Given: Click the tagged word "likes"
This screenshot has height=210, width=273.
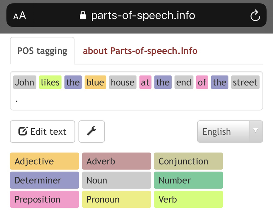Looking at the screenshot, I should (50, 82).
